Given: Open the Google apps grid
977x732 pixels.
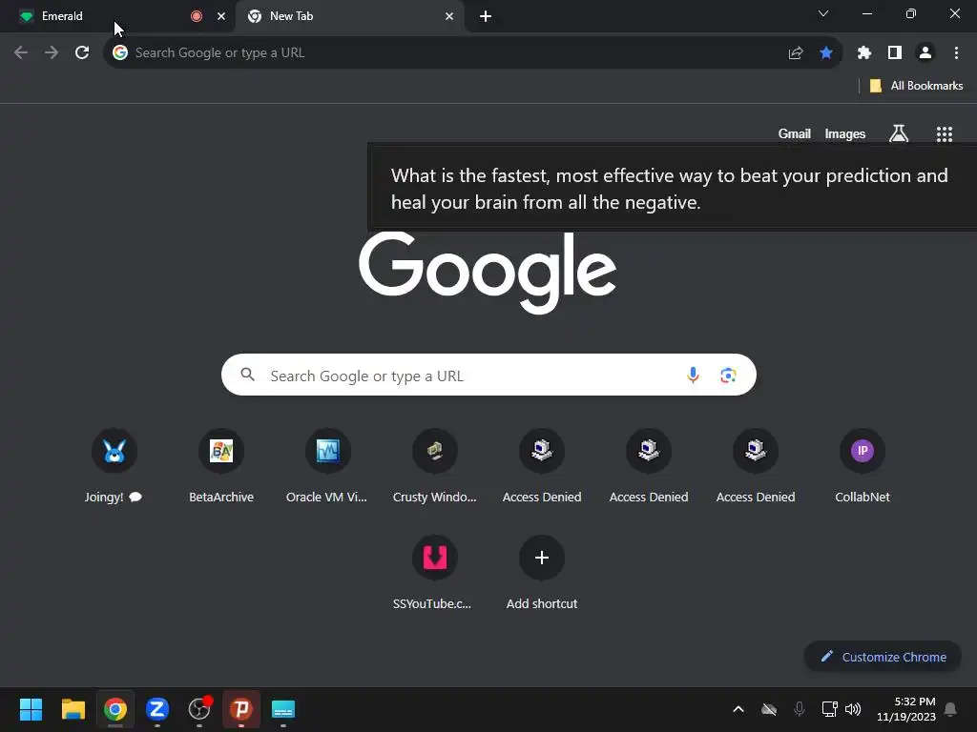Looking at the screenshot, I should tap(944, 133).
